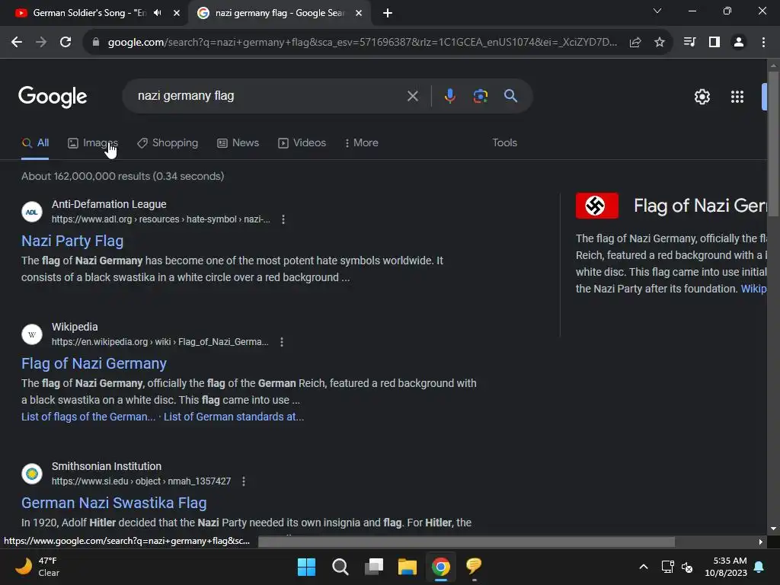Open the Wikipedia link in knowledge panel
Image resolution: width=780 pixels, height=585 pixels.
click(753, 289)
